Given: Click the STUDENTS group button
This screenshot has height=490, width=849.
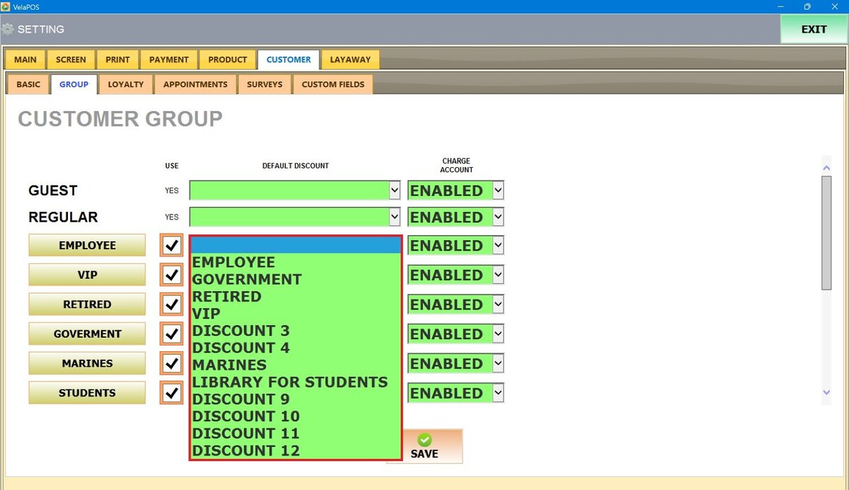Looking at the screenshot, I should click(x=87, y=393).
